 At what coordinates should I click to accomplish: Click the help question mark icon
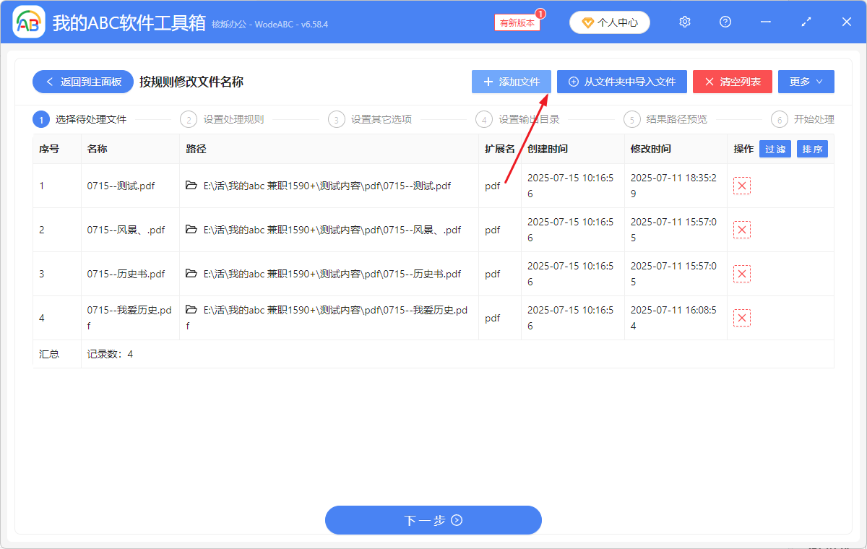coord(725,22)
